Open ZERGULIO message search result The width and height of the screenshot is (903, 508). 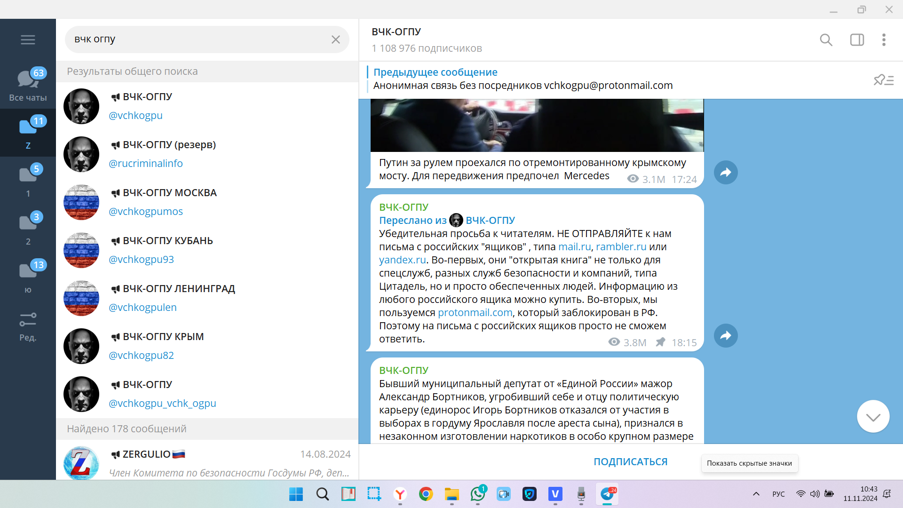207,461
